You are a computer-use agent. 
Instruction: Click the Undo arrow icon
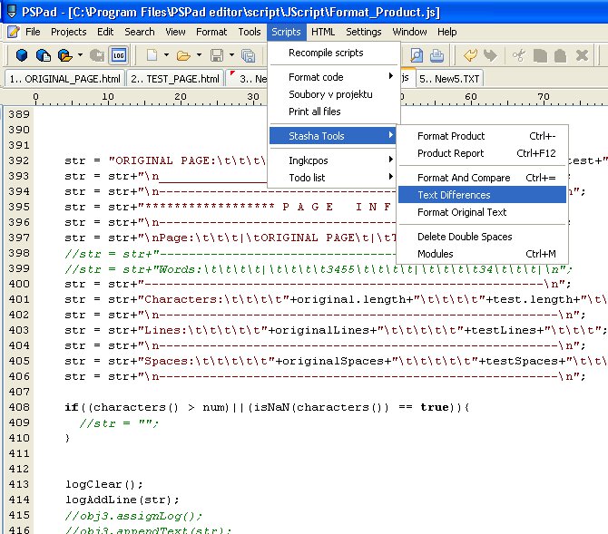coord(470,55)
